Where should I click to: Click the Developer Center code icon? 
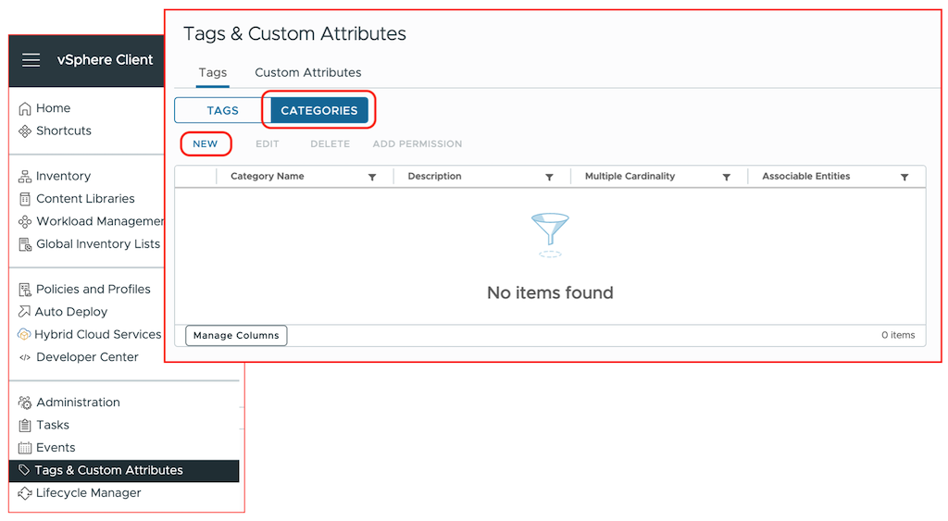pos(25,357)
